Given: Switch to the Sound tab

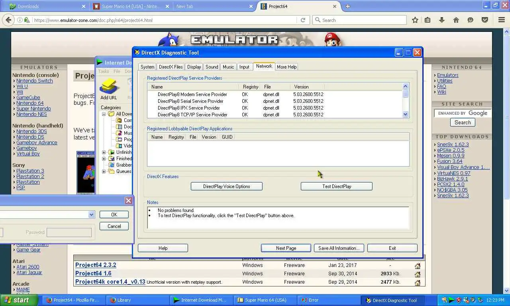Looking at the screenshot, I should [x=212, y=67].
